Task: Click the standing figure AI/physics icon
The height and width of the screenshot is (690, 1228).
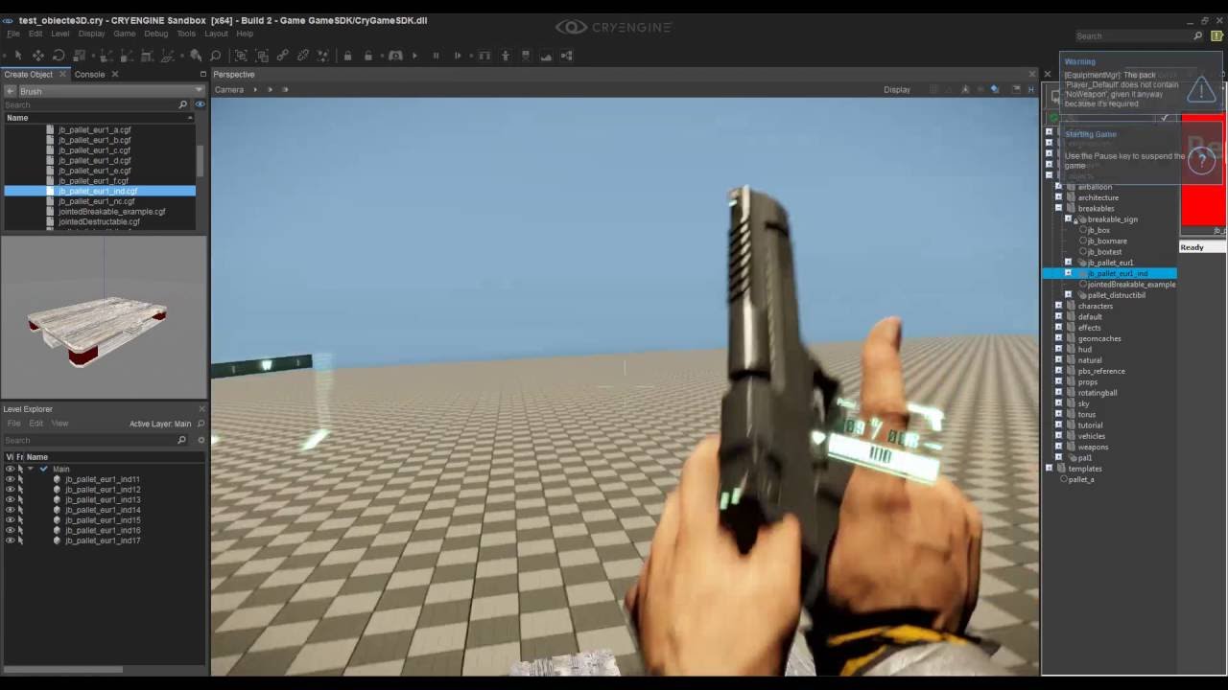Action: click(506, 56)
